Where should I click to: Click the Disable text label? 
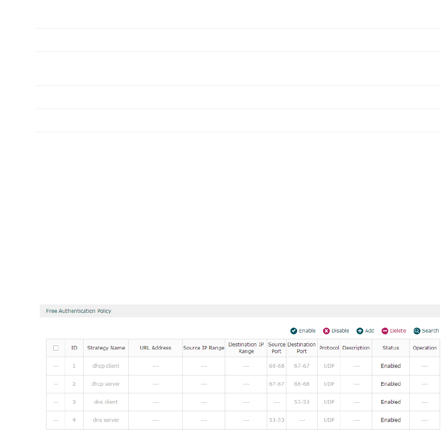click(340, 331)
